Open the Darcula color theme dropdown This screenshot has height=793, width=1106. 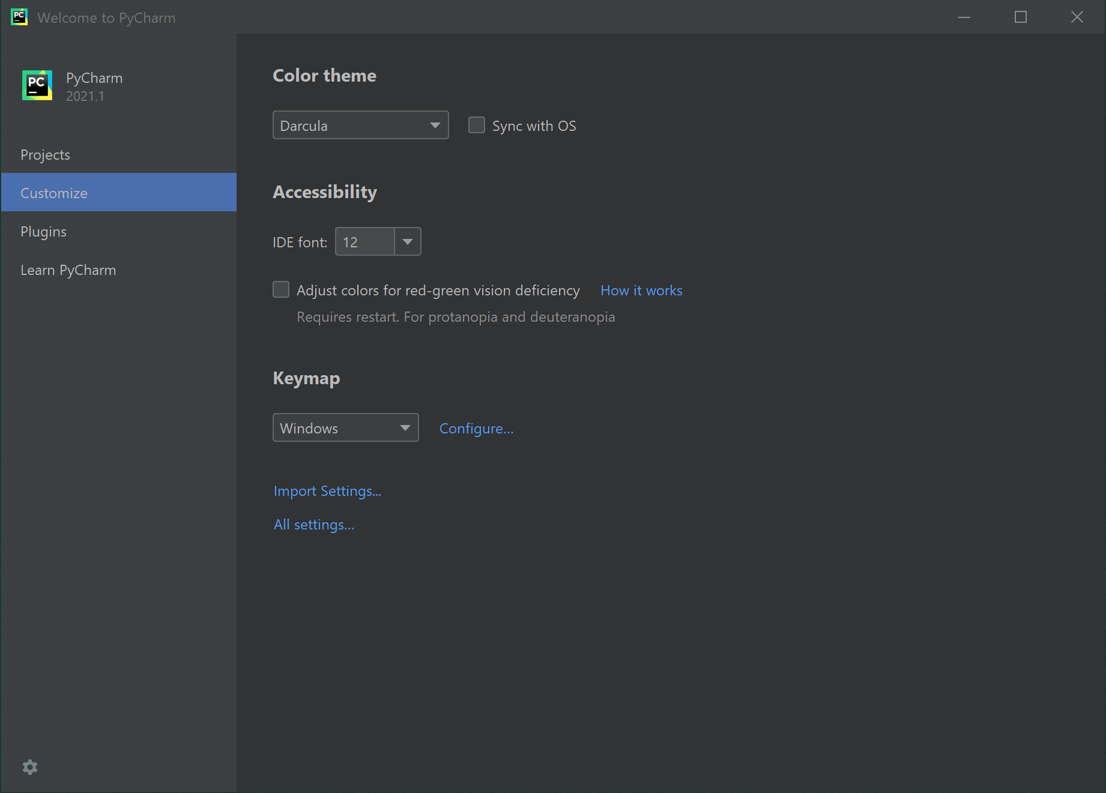[360, 125]
